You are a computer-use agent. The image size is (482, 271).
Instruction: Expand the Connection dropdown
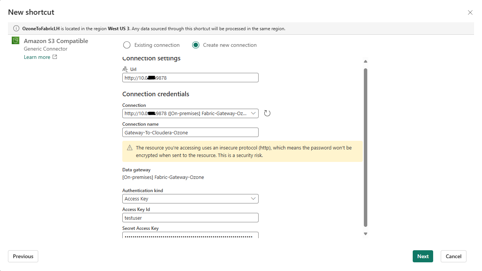189,113
